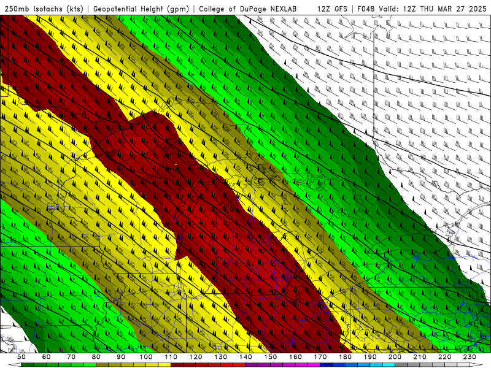Click the 220 label on the color legend
Viewport: 491px width, 368px height.
coord(444,357)
